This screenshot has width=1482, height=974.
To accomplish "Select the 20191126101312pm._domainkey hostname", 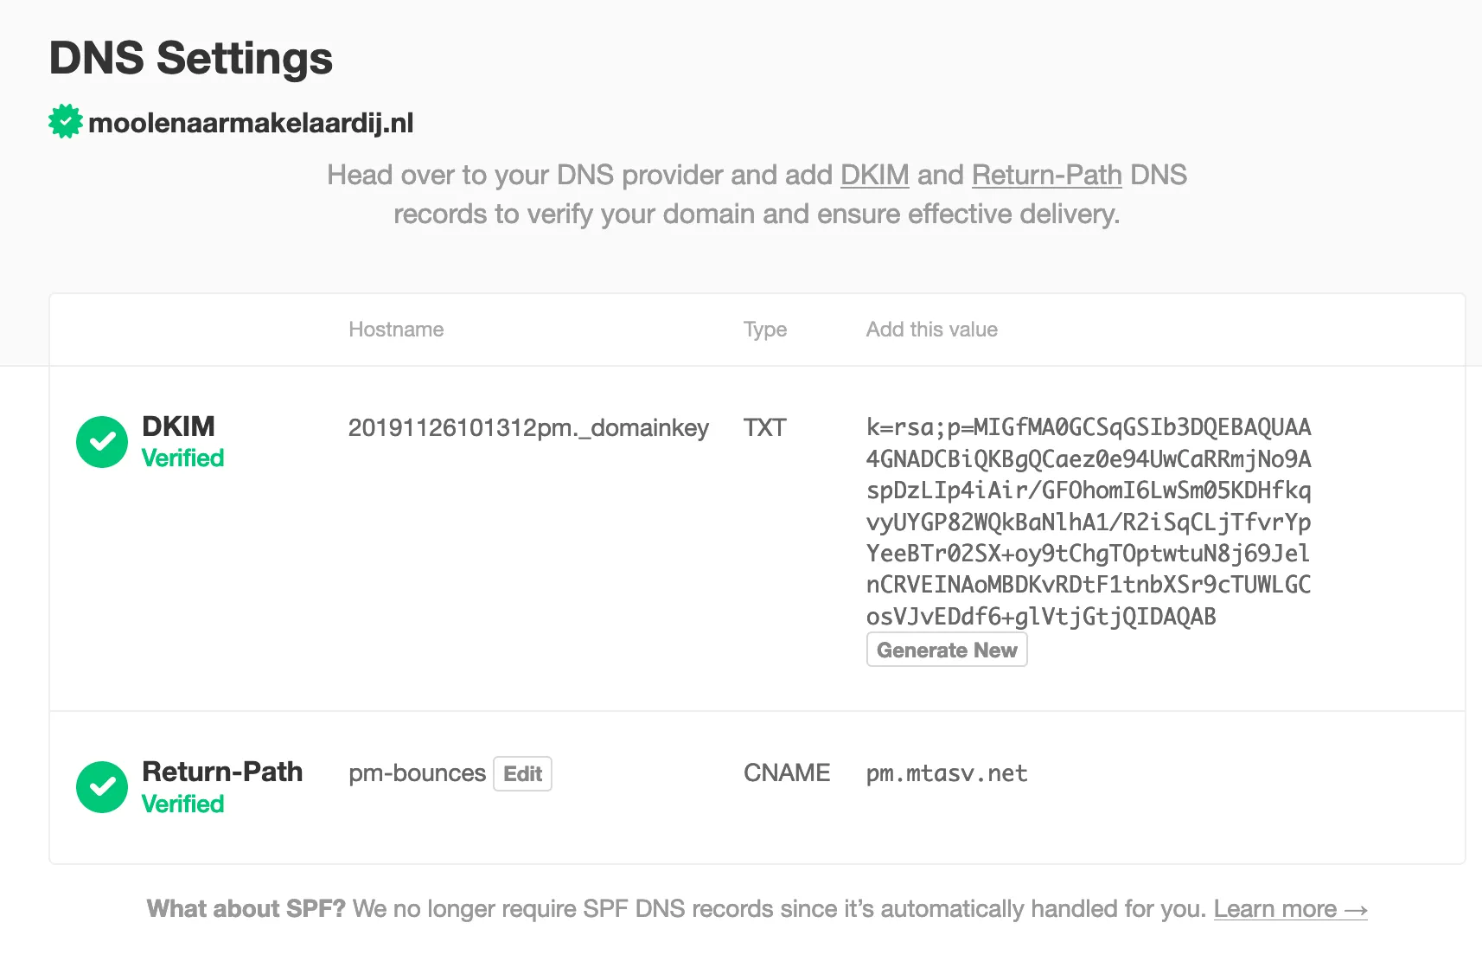I will click(x=528, y=427).
